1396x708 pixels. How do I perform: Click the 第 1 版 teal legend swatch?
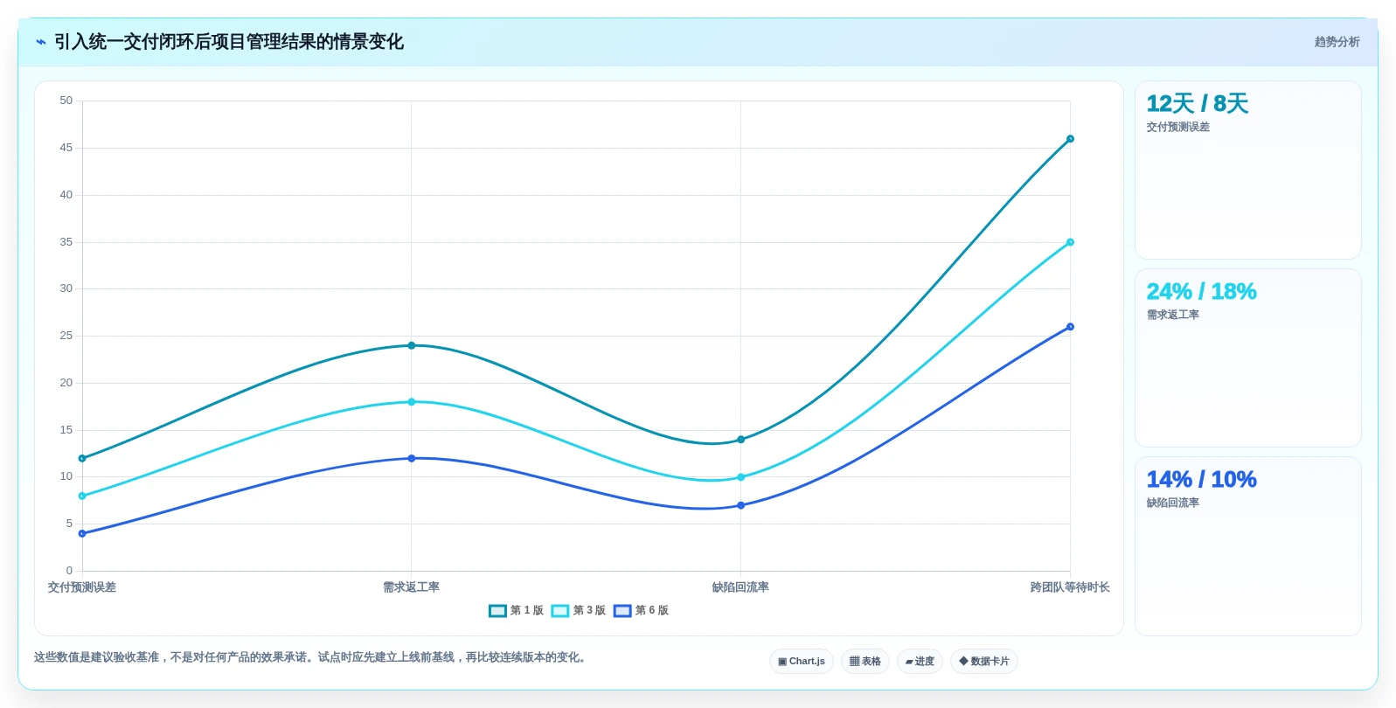(497, 611)
